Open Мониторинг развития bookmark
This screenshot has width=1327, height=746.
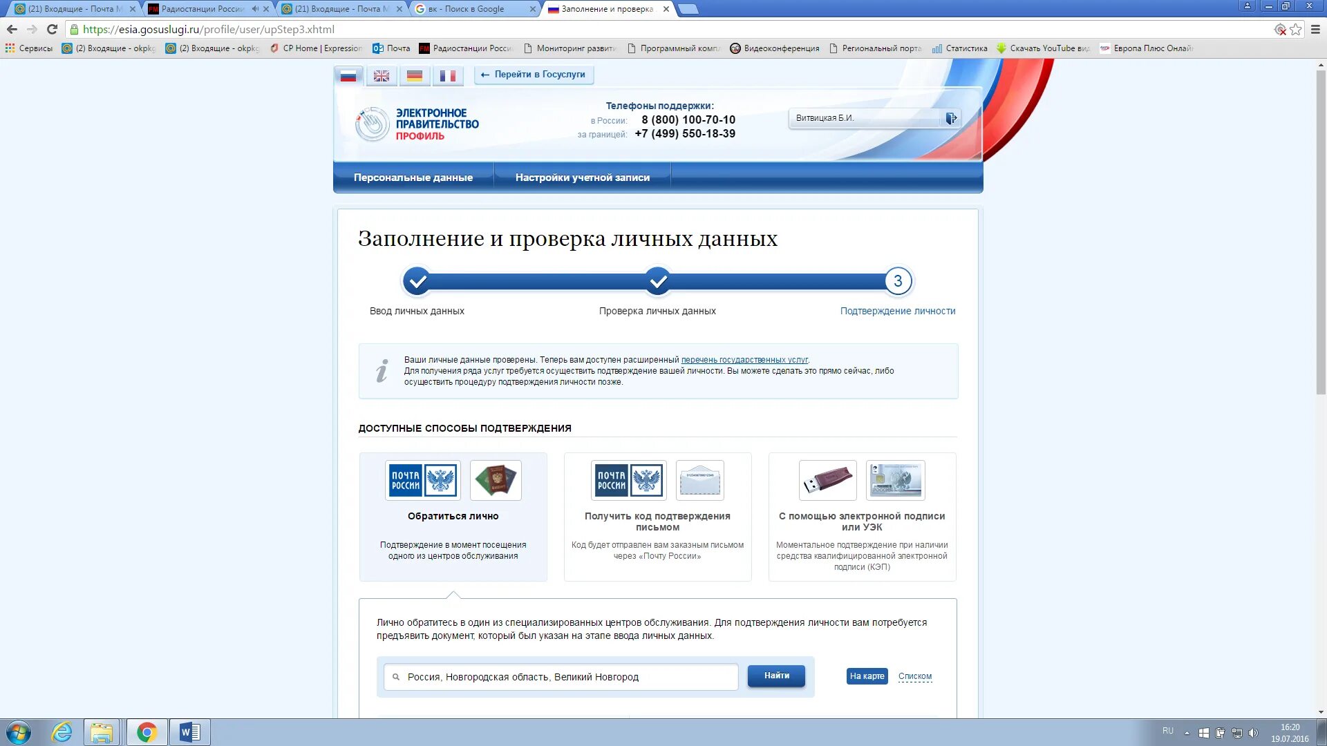[x=570, y=48]
